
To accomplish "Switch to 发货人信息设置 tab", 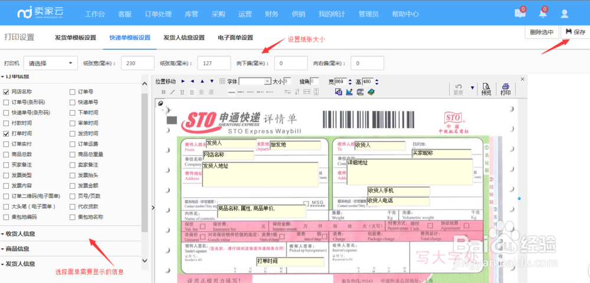I will pyautogui.click(x=184, y=38).
